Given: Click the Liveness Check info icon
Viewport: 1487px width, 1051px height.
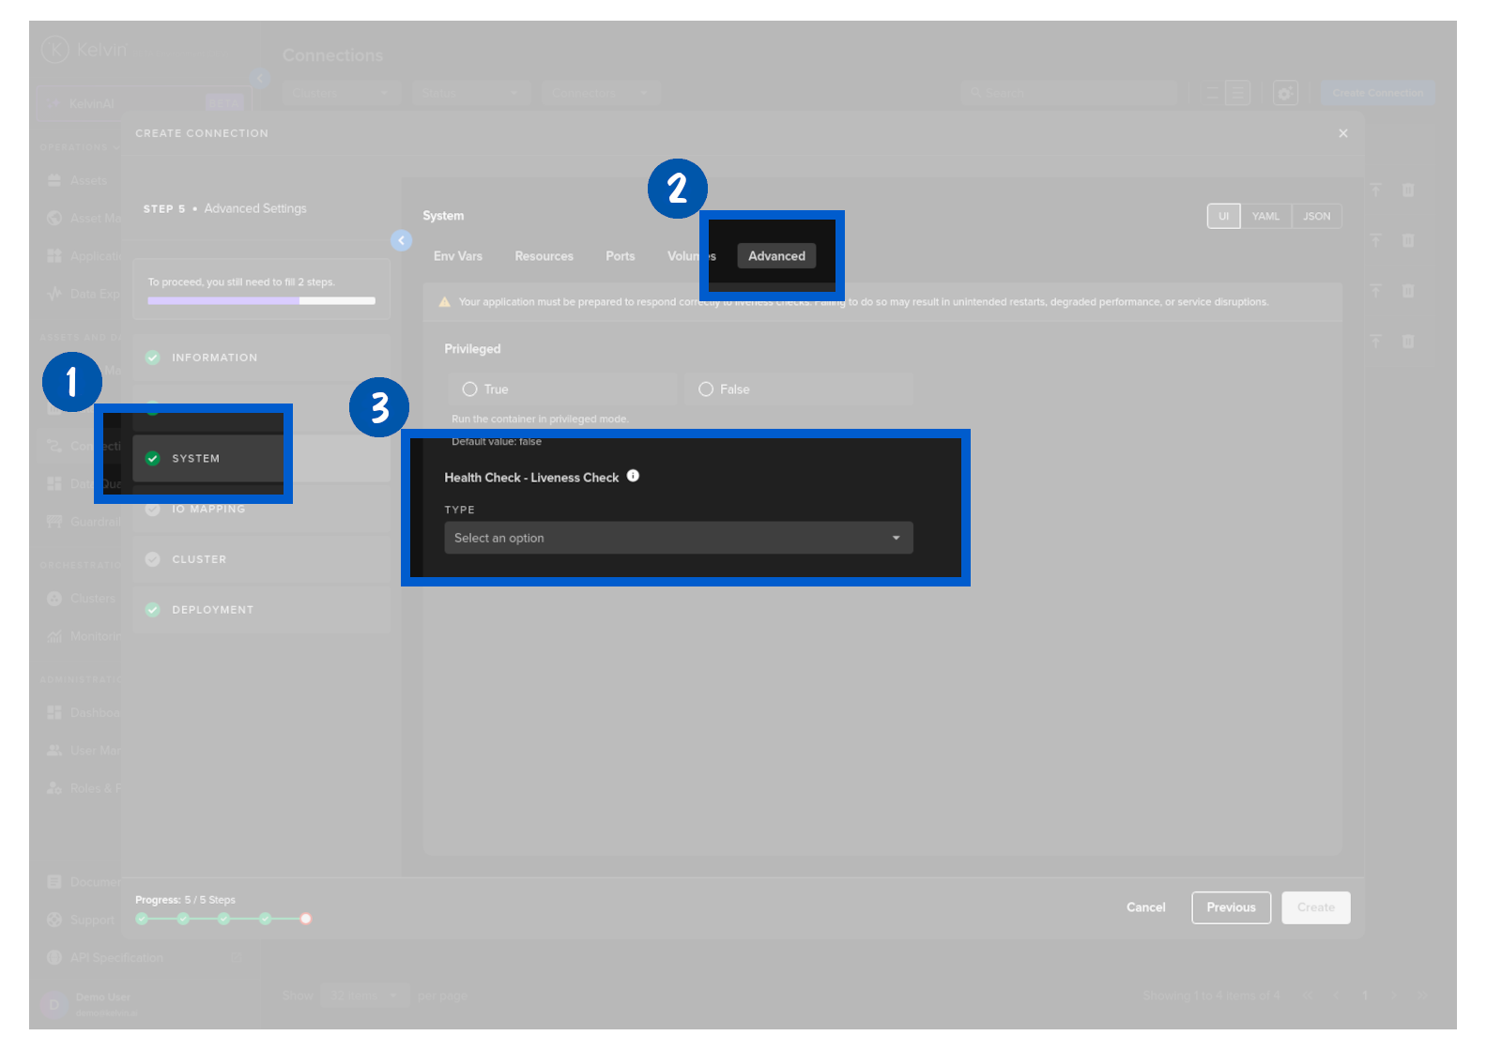Looking at the screenshot, I should pyautogui.click(x=633, y=476).
